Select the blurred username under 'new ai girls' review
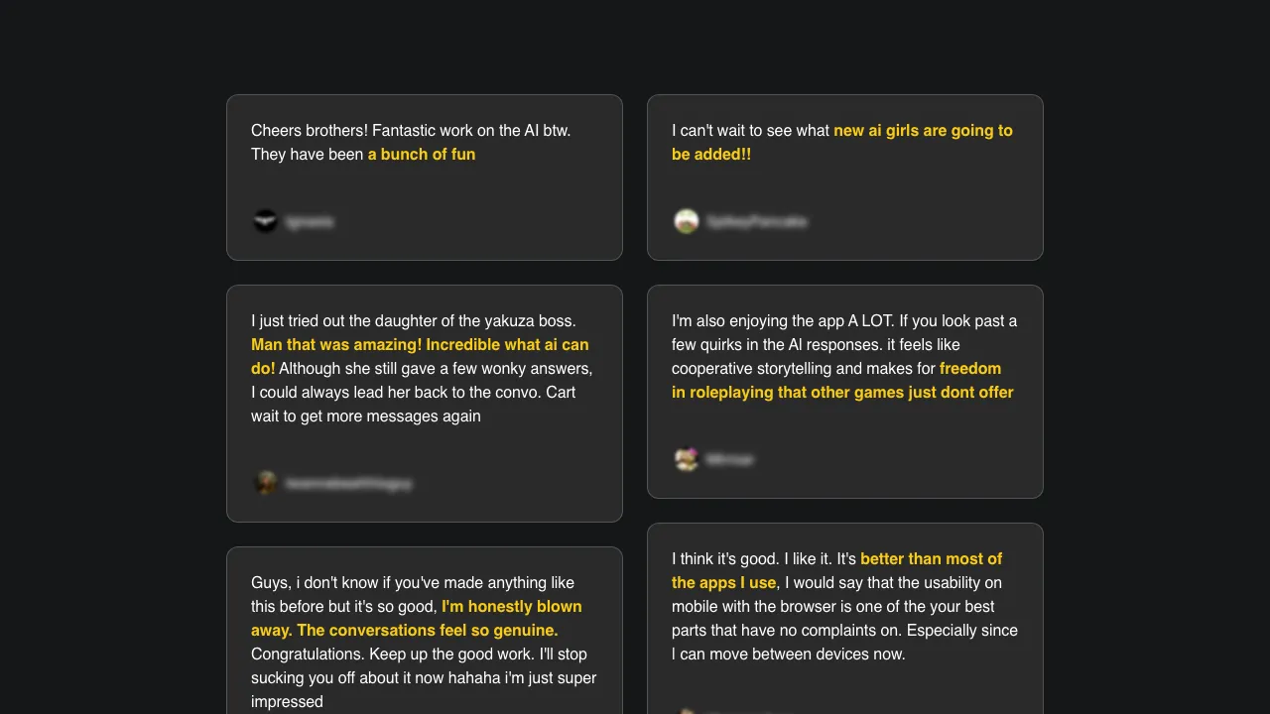The height and width of the screenshot is (714, 1270). point(756,222)
